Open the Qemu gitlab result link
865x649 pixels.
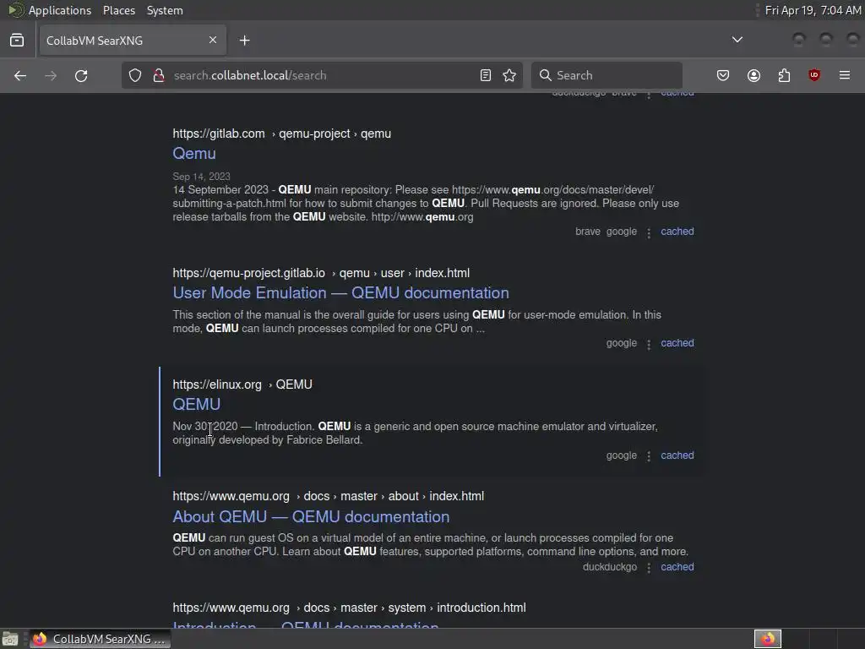click(194, 154)
